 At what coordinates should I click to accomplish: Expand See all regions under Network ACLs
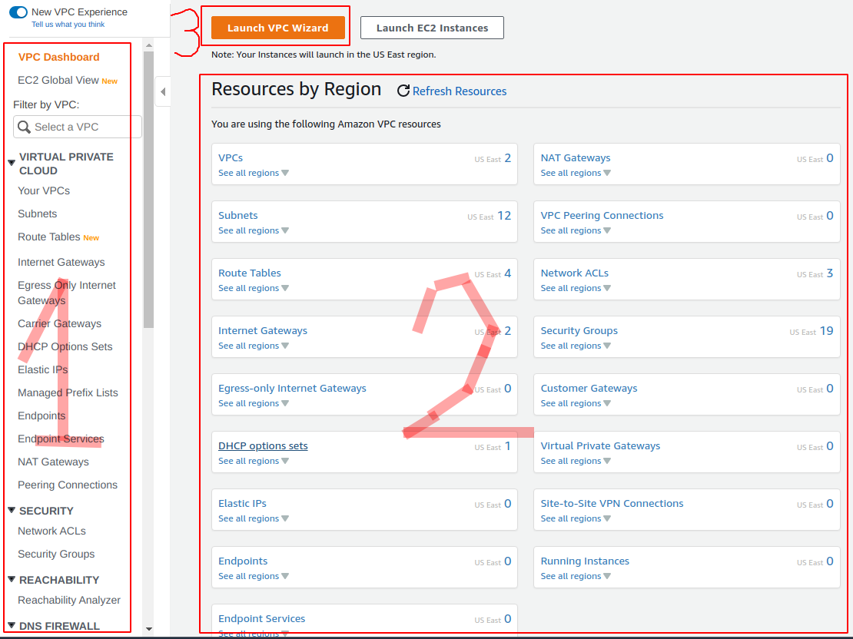(x=576, y=288)
